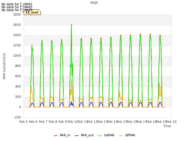Click 'No data for f_zPAR2' message
Image resolution: width=189 pixels, height=141 pixels.
[17, 7]
